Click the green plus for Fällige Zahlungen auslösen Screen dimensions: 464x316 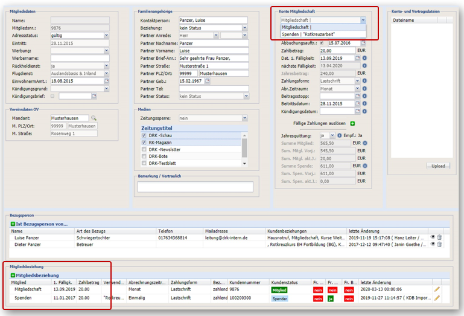coord(352,123)
